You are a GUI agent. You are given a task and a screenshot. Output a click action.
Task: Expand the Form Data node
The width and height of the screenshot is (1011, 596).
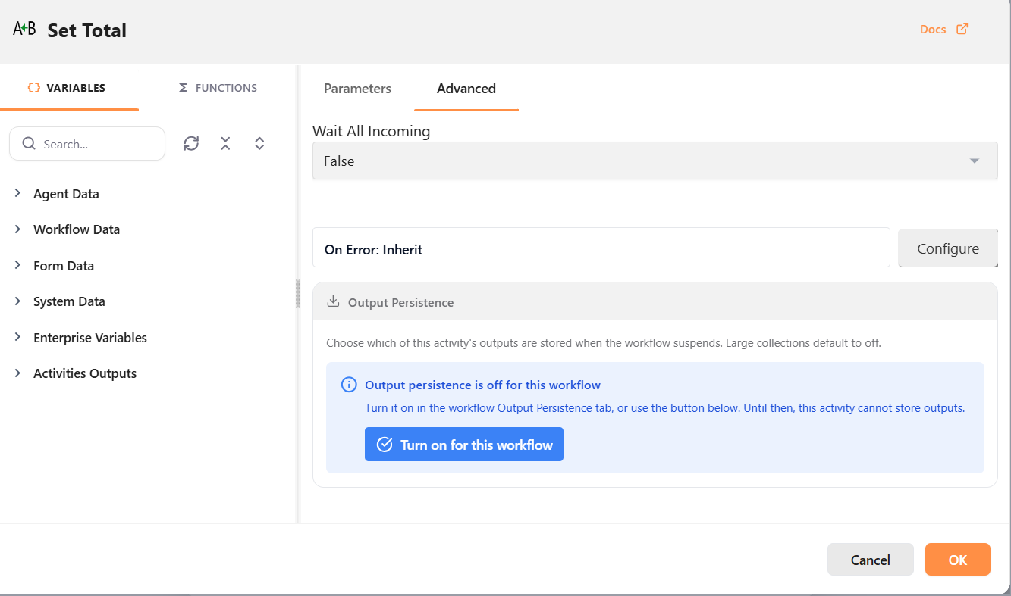pyautogui.click(x=17, y=265)
